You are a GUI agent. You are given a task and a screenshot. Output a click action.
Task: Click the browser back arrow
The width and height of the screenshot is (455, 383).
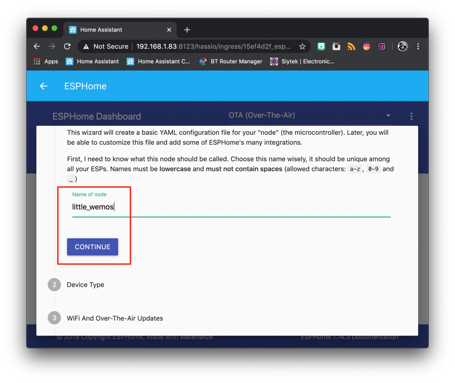click(x=37, y=46)
